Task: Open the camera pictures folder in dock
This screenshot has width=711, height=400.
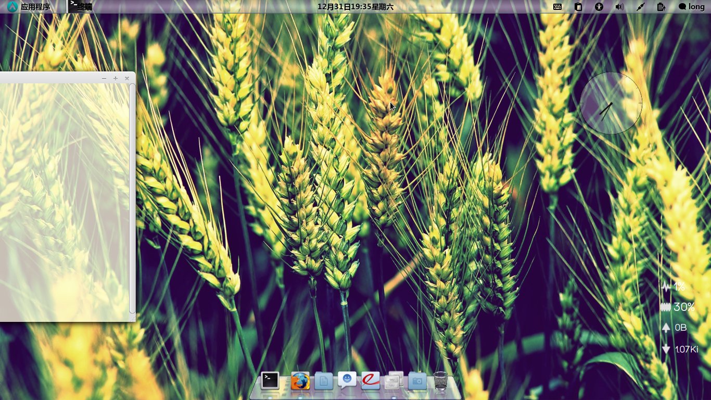Action: click(417, 381)
